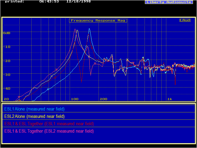Click the Liberty Audiosuite title label

(x=169, y=2)
